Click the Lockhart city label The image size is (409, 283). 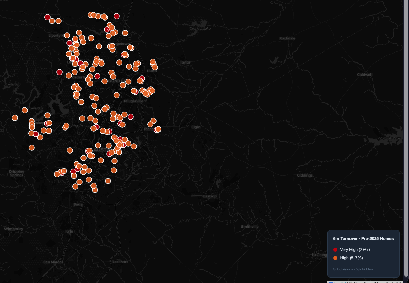point(120,262)
